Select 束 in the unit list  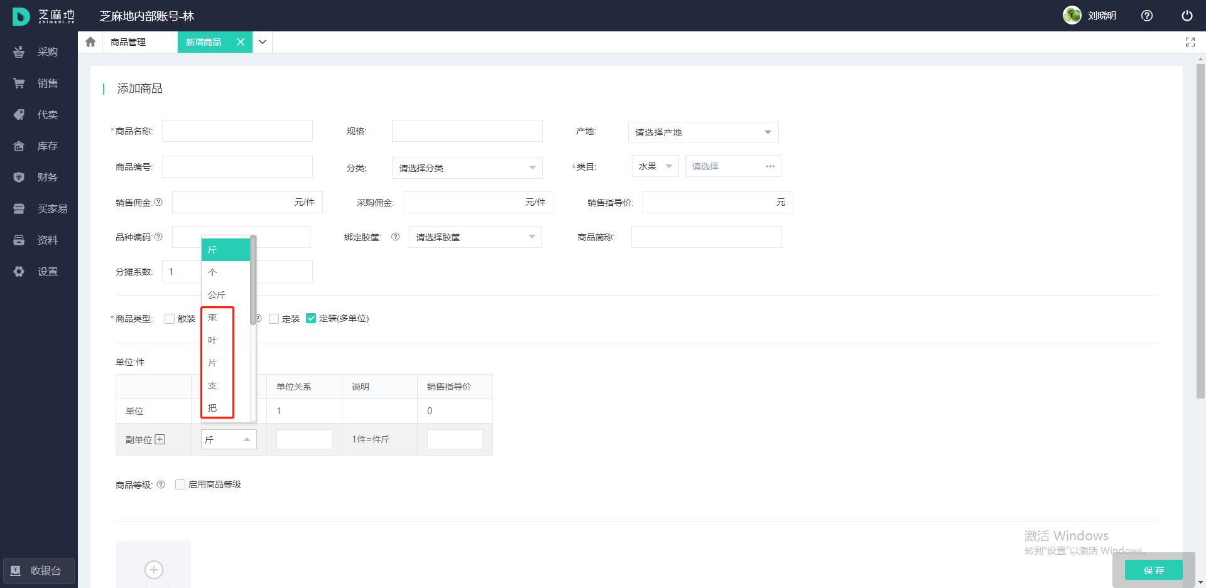pyautogui.click(x=225, y=318)
